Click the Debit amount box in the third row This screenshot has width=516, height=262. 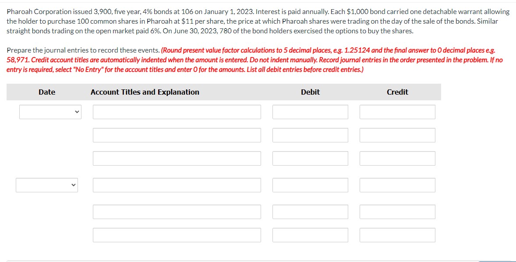click(x=310, y=158)
